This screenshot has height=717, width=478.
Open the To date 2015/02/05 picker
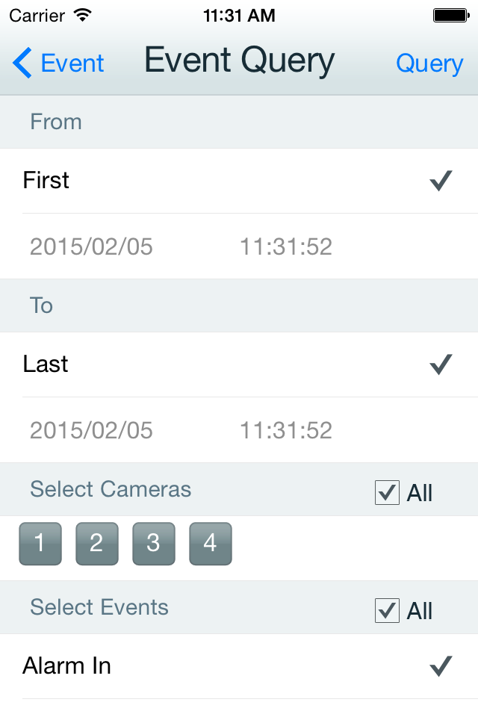tap(91, 431)
